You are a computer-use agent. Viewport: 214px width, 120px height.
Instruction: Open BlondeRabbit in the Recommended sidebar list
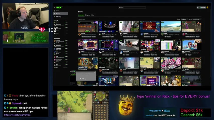[61, 59]
